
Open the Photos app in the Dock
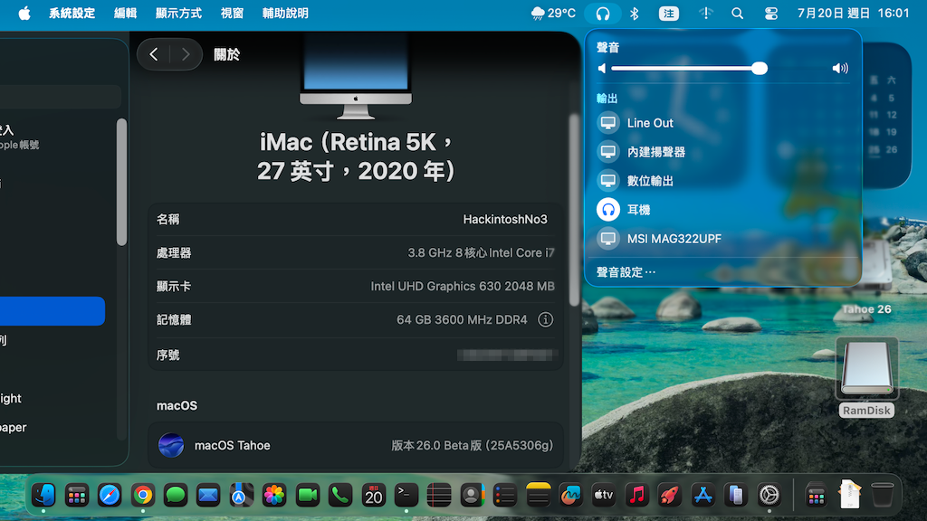274,495
